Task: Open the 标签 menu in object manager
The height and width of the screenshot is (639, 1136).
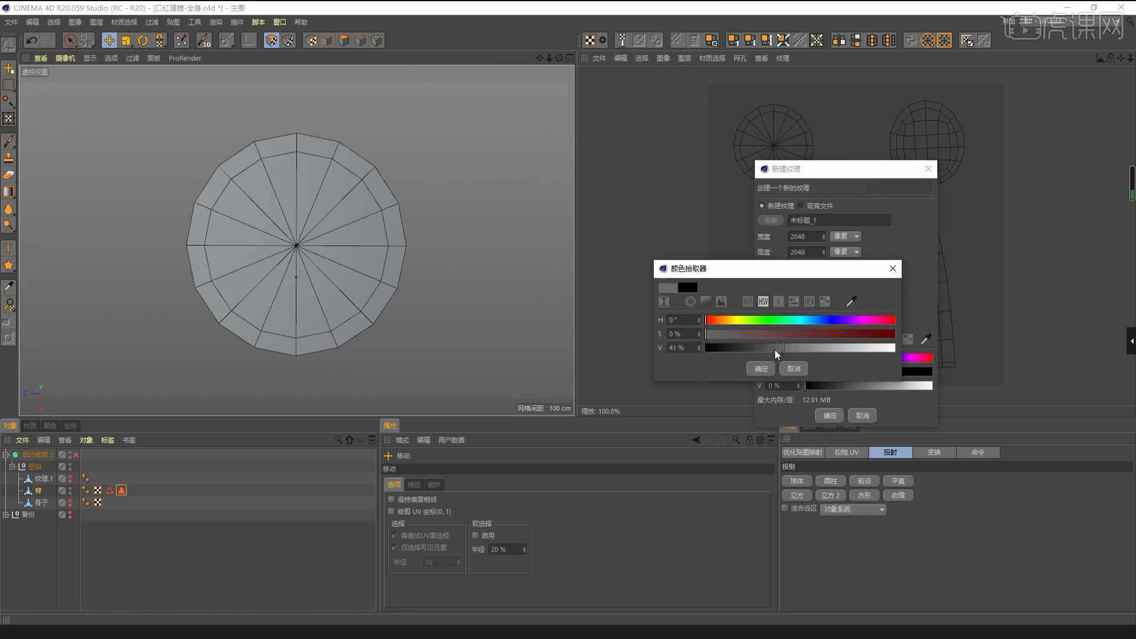Action: [107, 440]
